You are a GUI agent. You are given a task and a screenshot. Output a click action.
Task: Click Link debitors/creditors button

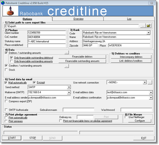131,61
